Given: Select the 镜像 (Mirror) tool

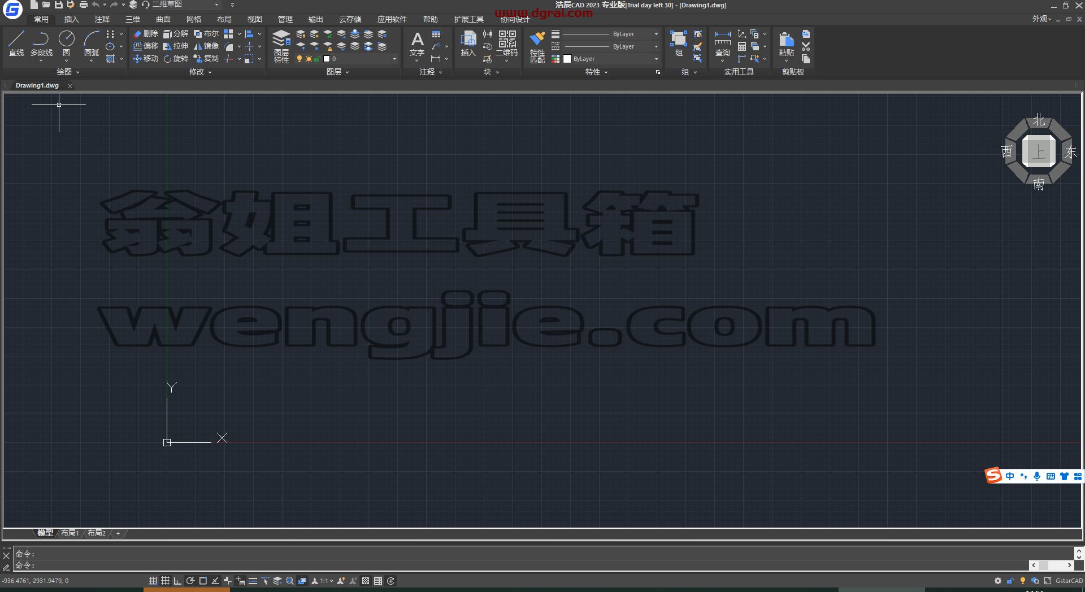Looking at the screenshot, I should coord(206,46).
